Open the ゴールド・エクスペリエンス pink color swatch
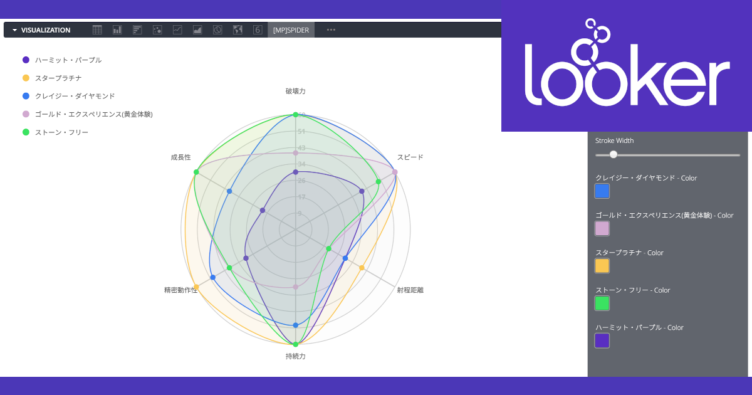 click(602, 228)
